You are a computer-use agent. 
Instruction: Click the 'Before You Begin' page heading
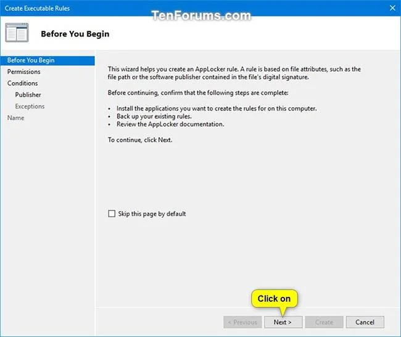(75, 34)
